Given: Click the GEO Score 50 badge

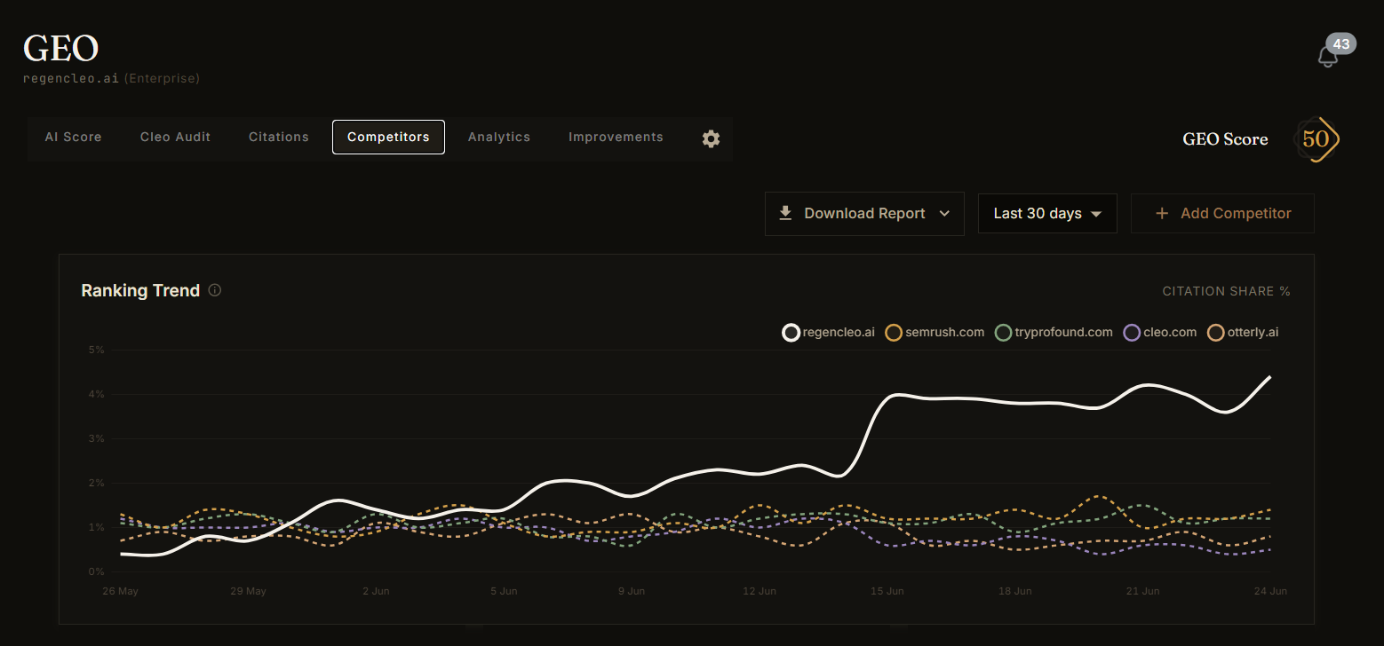Looking at the screenshot, I should pyautogui.click(x=1316, y=139).
